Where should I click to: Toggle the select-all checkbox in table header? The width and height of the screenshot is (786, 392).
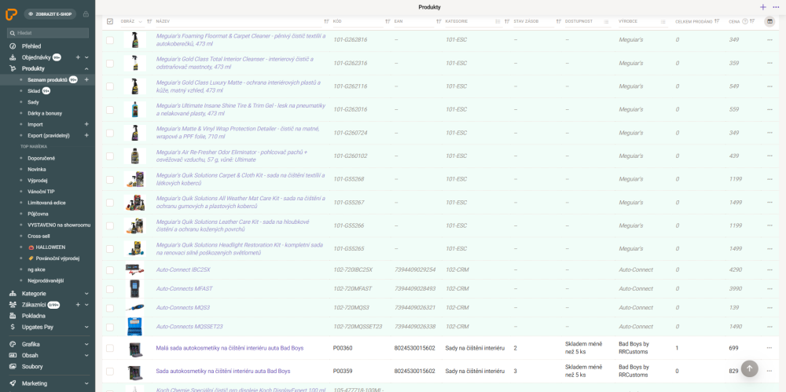tap(110, 21)
